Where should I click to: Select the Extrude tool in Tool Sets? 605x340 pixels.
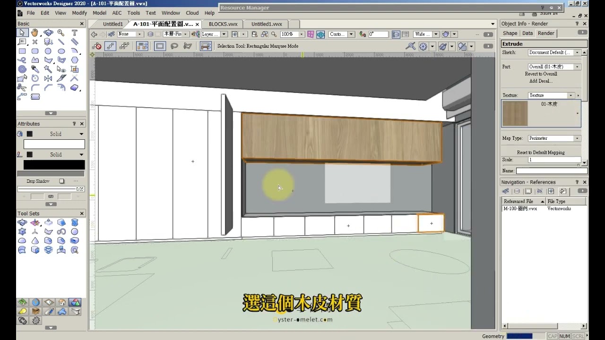(48, 222)
